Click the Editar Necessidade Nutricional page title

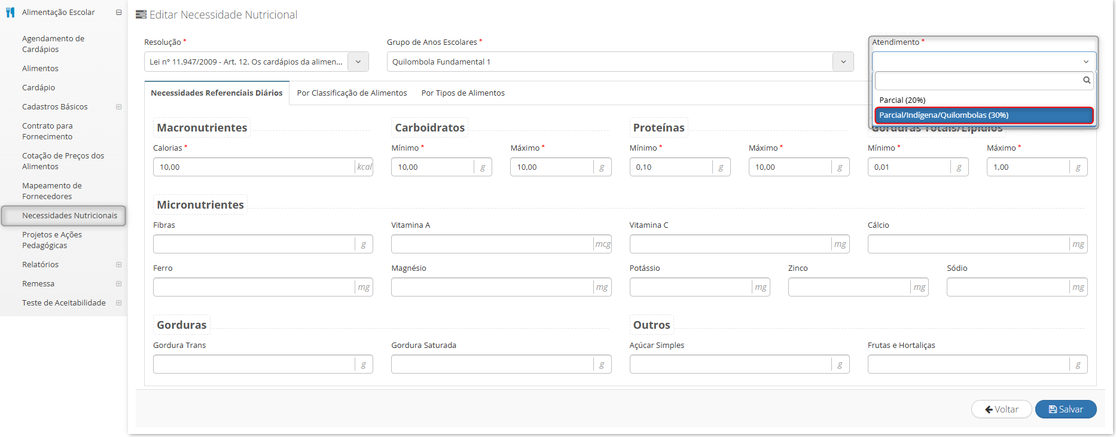[223, 14]
